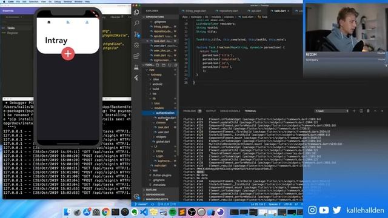Screen dimensions: 388x218
Task: Tap the red plus add button
Action: (68, 54)
